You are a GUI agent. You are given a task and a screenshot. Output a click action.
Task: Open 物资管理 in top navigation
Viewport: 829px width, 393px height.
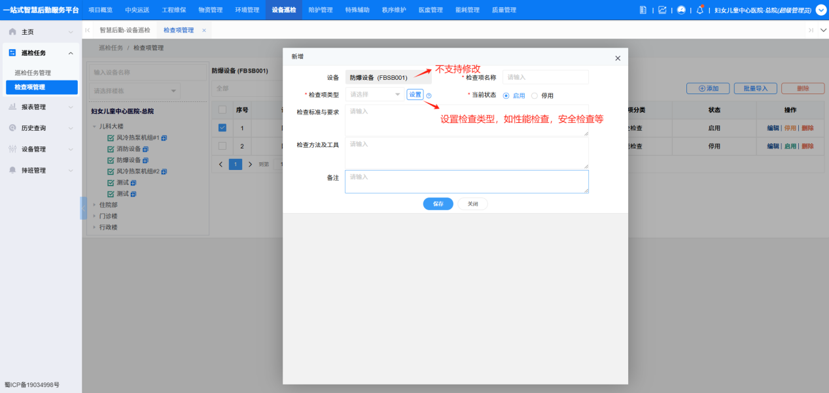[x=211, y=10]
